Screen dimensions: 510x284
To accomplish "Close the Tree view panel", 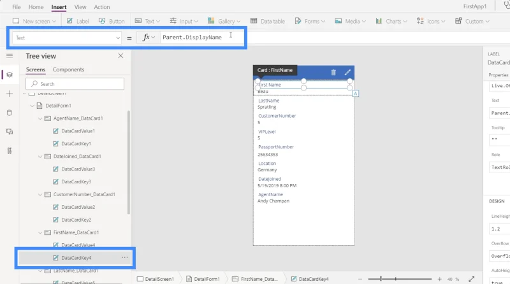I will [x=120, y=55].
